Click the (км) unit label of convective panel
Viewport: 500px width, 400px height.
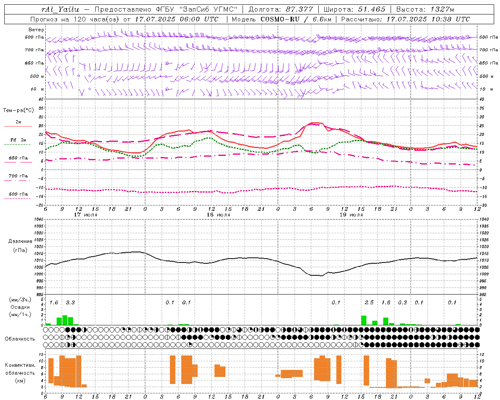pyautogui.click(x=20, y=380)
